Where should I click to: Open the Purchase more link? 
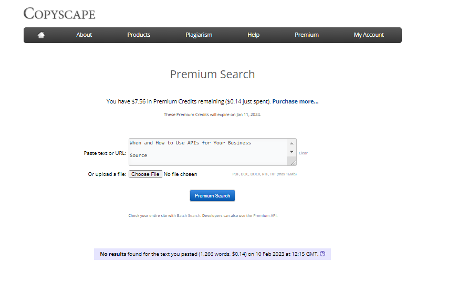[x=295, y=101]
